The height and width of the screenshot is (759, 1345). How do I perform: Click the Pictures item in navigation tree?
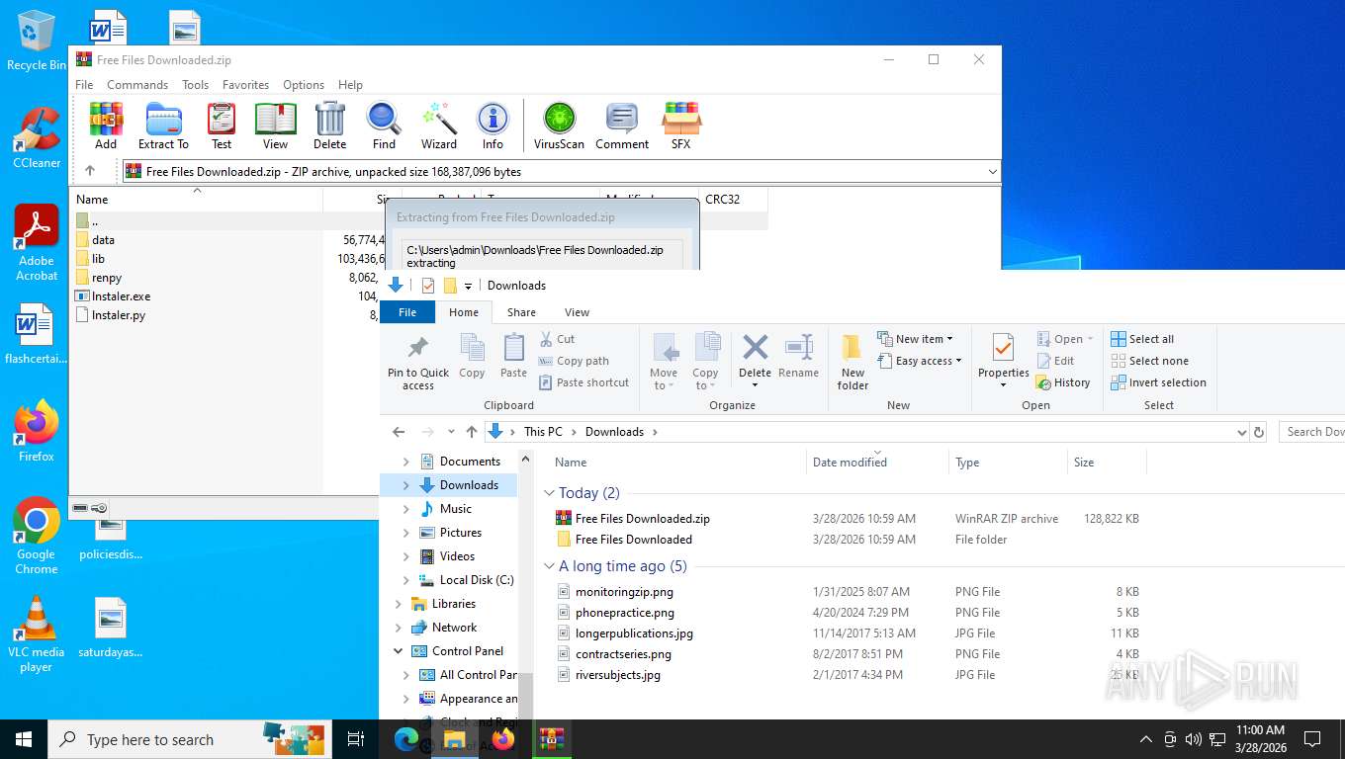click(x=461, y=533)
